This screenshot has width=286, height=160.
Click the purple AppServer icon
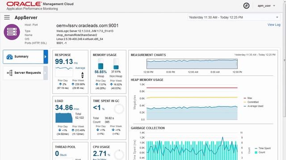pos(12,32)
